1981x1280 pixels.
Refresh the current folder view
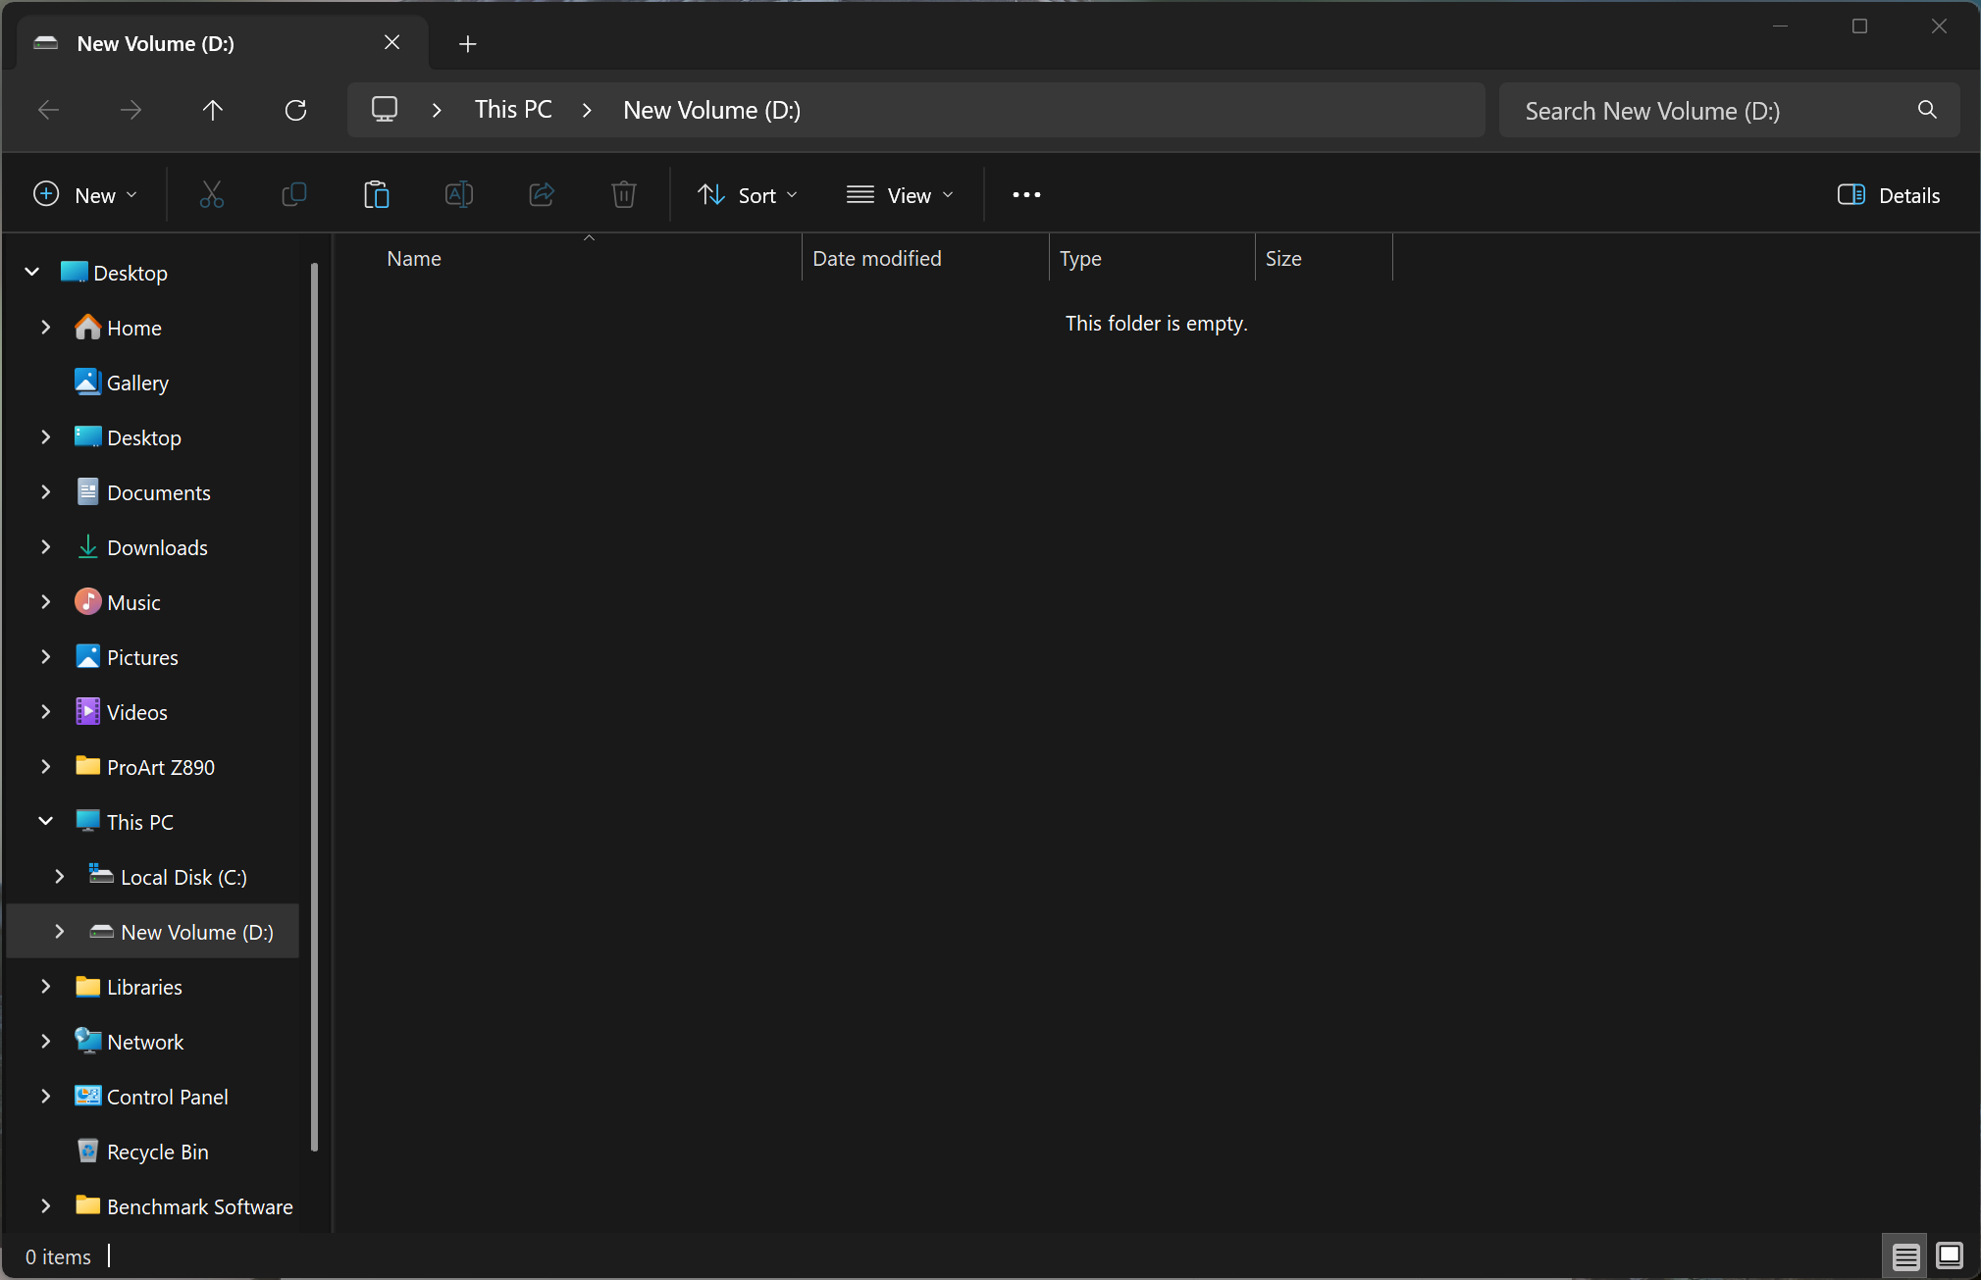pyautogui.click(x=295, y=110)
